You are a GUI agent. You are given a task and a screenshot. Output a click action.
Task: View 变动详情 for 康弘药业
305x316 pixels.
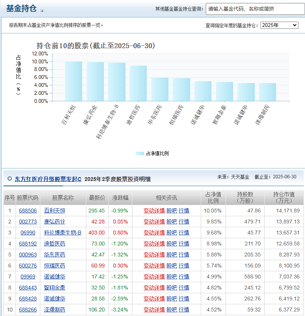[154, 222]
